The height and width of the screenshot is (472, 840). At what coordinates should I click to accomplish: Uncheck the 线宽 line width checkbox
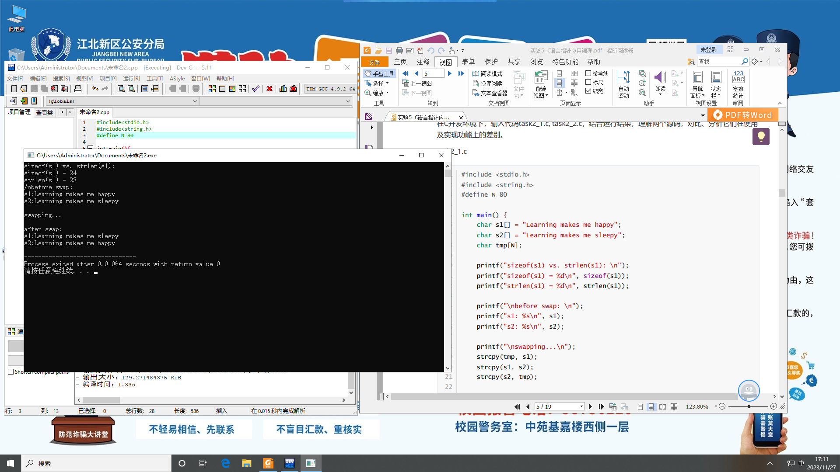pos(588,91)
